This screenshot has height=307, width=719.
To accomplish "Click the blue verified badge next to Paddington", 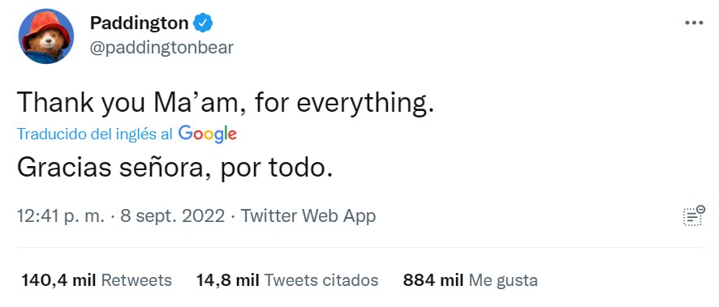I will (x=202, y=23).
